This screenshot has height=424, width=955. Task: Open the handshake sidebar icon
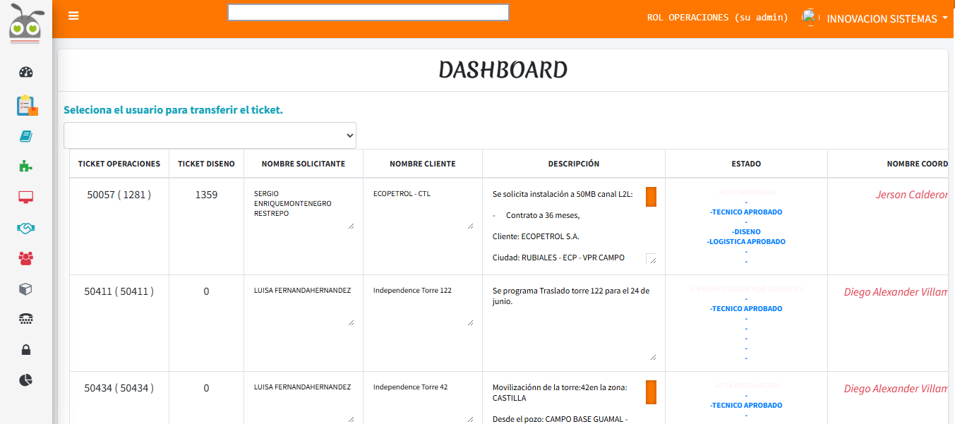coord(26,228)
